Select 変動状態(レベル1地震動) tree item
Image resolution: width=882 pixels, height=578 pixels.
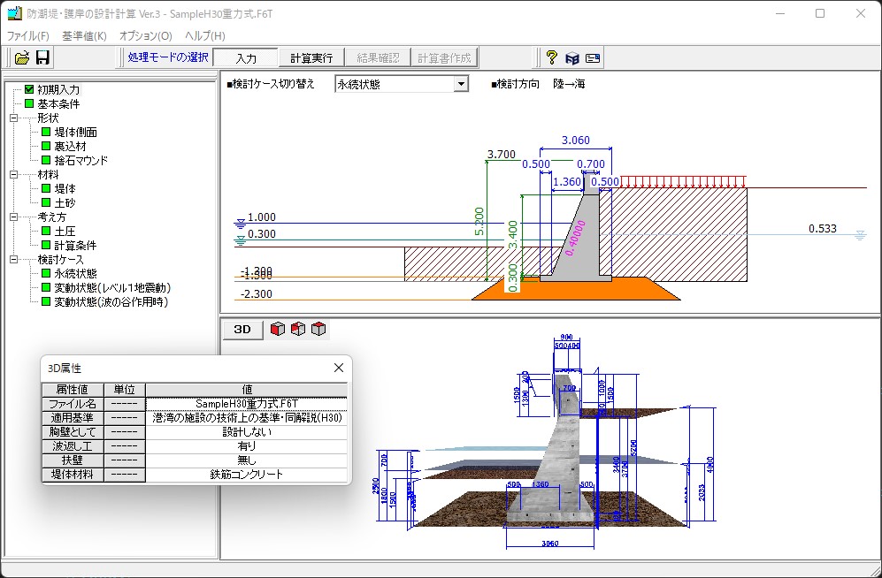(112, 287)
